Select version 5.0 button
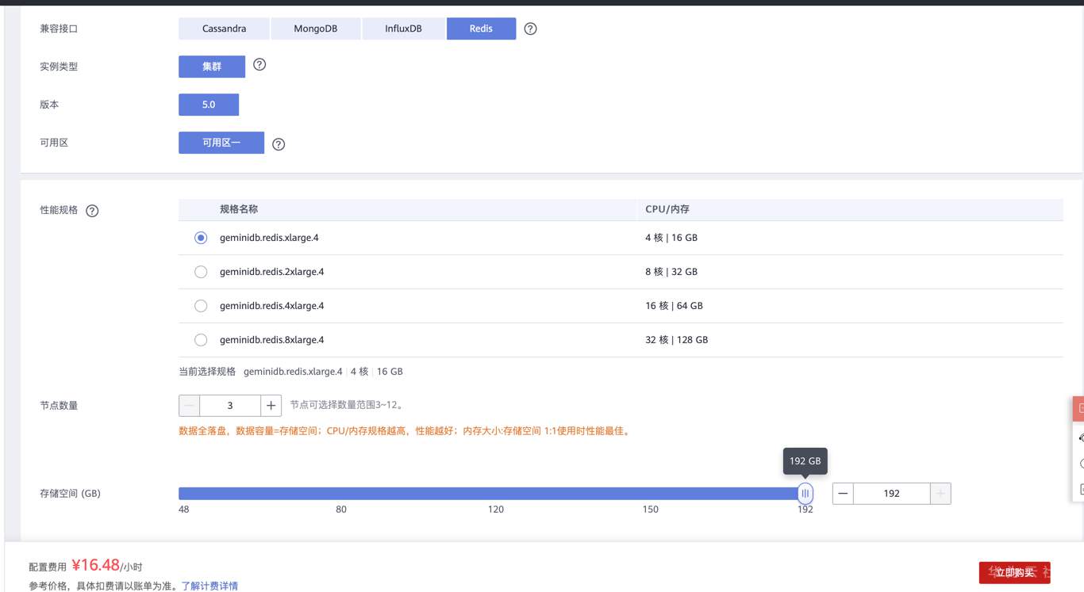Screen dimensions: 1084x592 pyautogui.click(x=209, y=105)
